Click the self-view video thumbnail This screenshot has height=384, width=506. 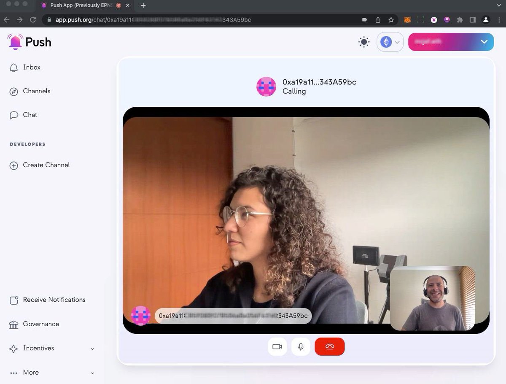tap(433, 298)
